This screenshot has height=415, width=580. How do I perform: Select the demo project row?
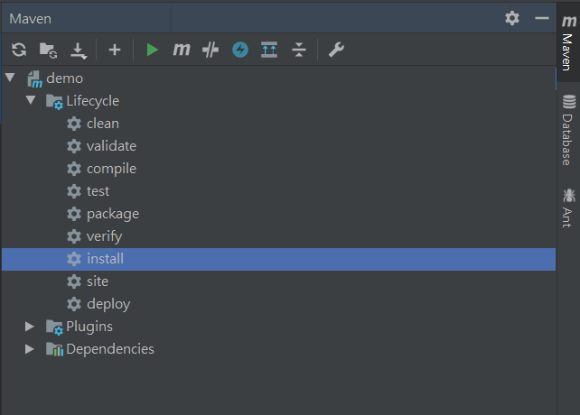point(278,78)
